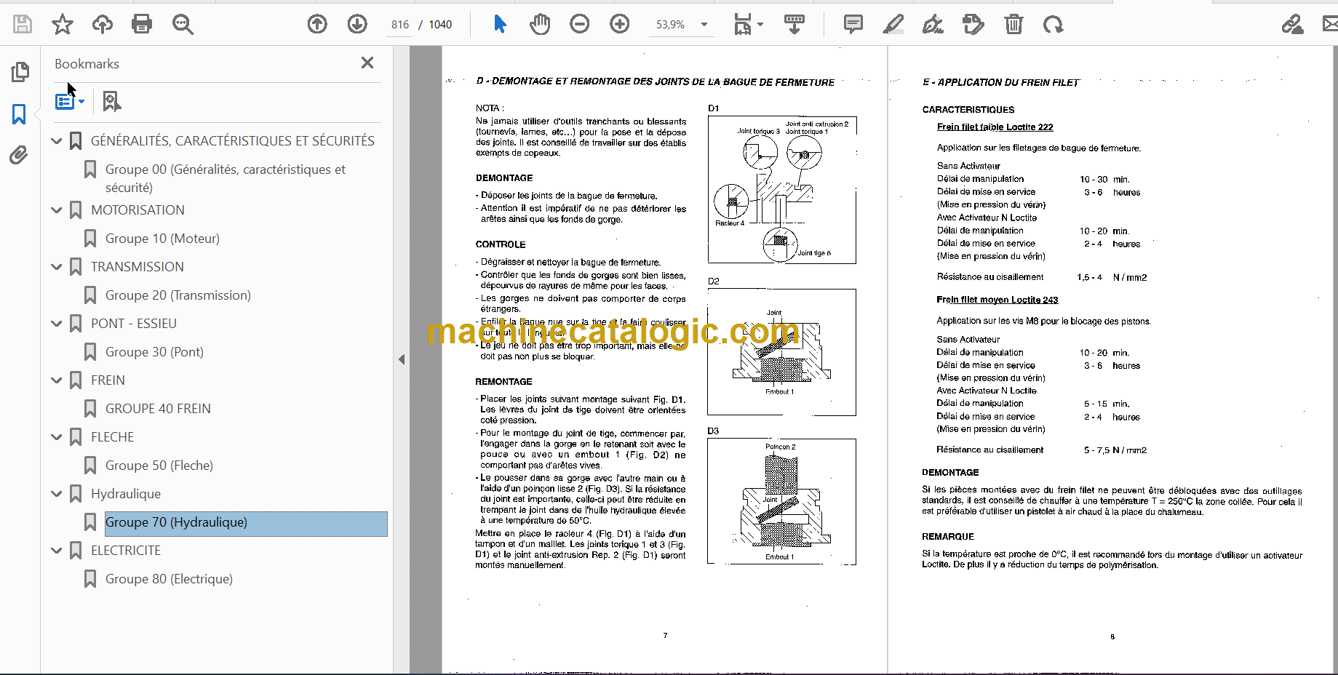Go to next page arrow

click(x=357, y=24)
